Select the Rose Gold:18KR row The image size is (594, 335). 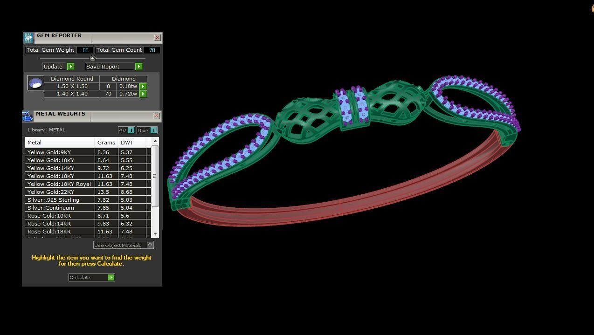88,232
